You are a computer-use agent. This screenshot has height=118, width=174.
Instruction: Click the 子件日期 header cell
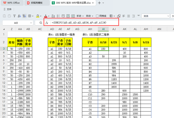[68, 42]
